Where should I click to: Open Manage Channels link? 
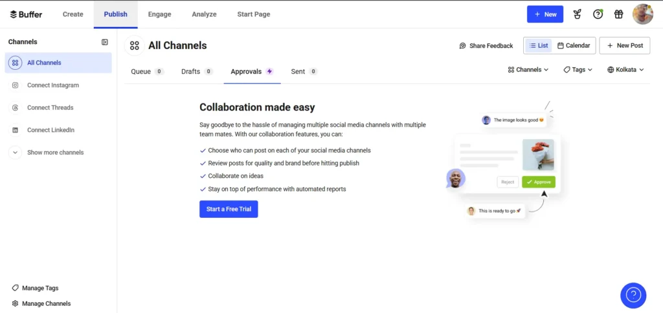click(46, 304)
